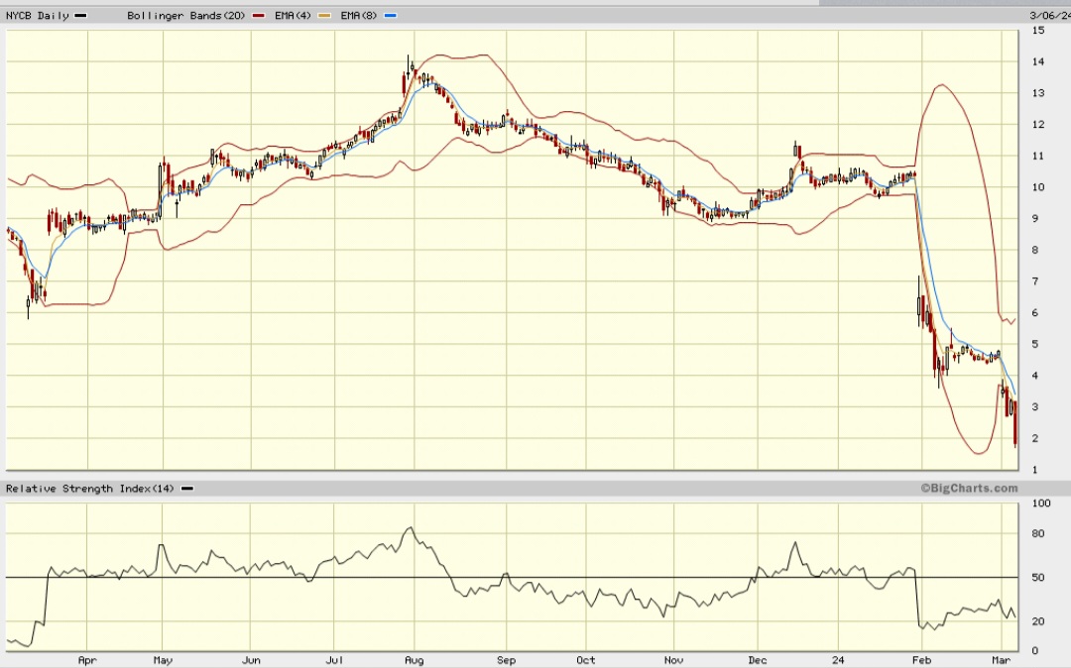Click the 15 price axis label

(1038, 30)
